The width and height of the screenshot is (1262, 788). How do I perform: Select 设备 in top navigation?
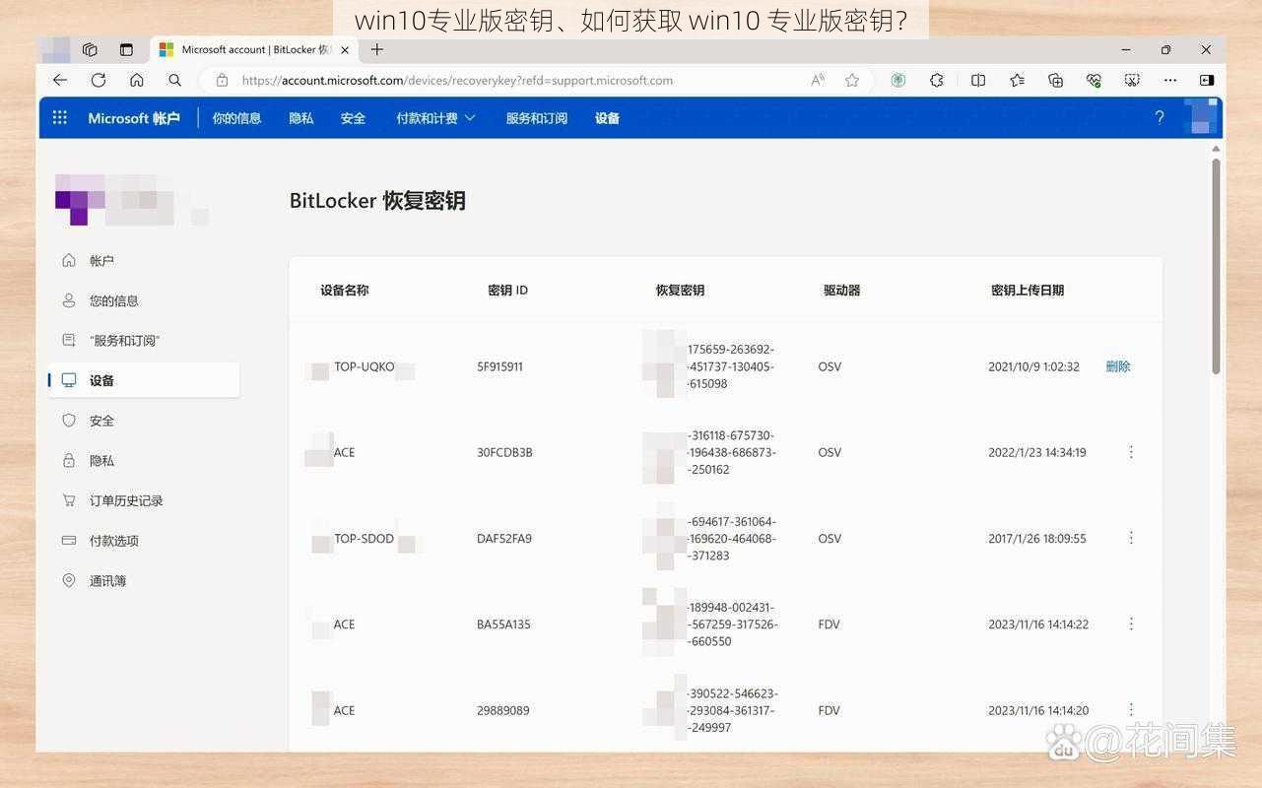607,118
